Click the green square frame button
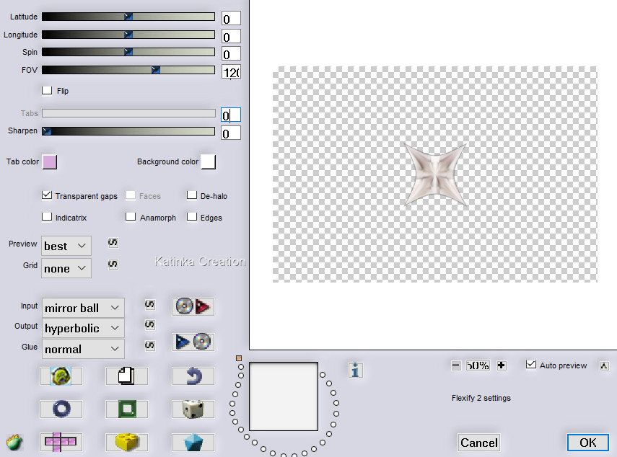The height and width of the screenshot is (457, 617). pyautogui.click(x=127, y=409)
